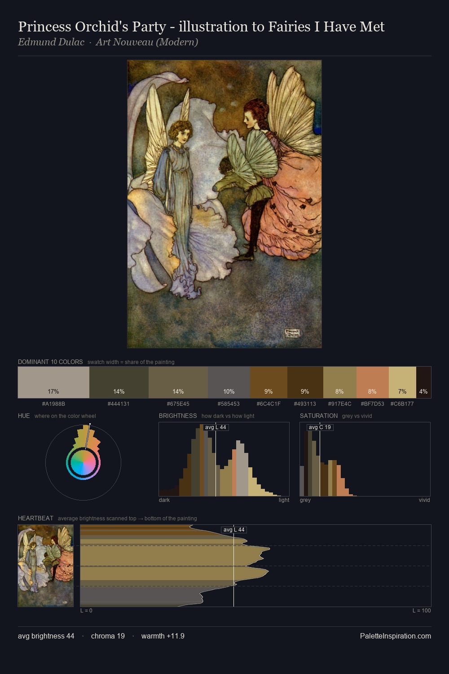This screenshot has height=674, width=449.
Task: Select the #C6B177 pale gold swatch
Action: [x=402, y=382]
